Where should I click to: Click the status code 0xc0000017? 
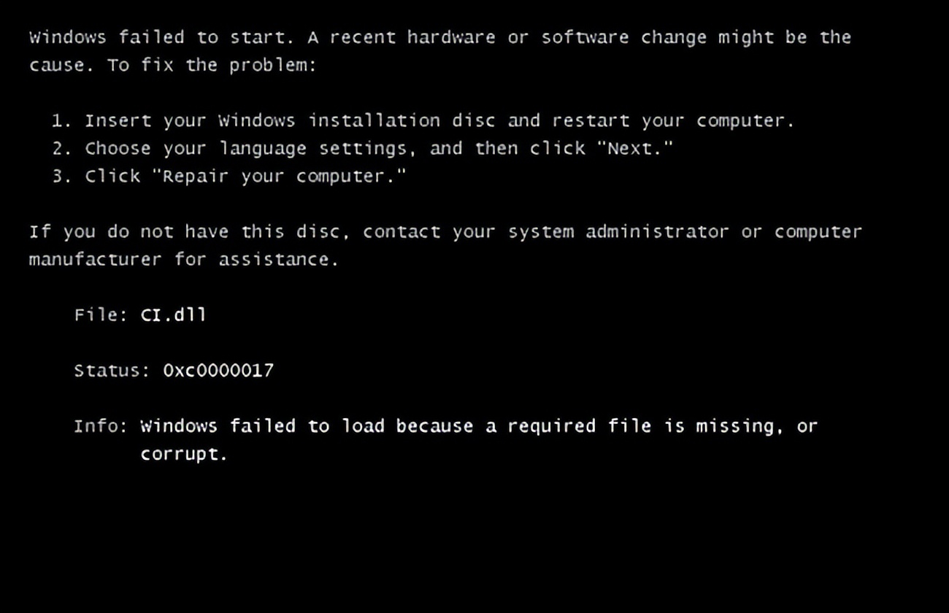(x=218, y=370)
